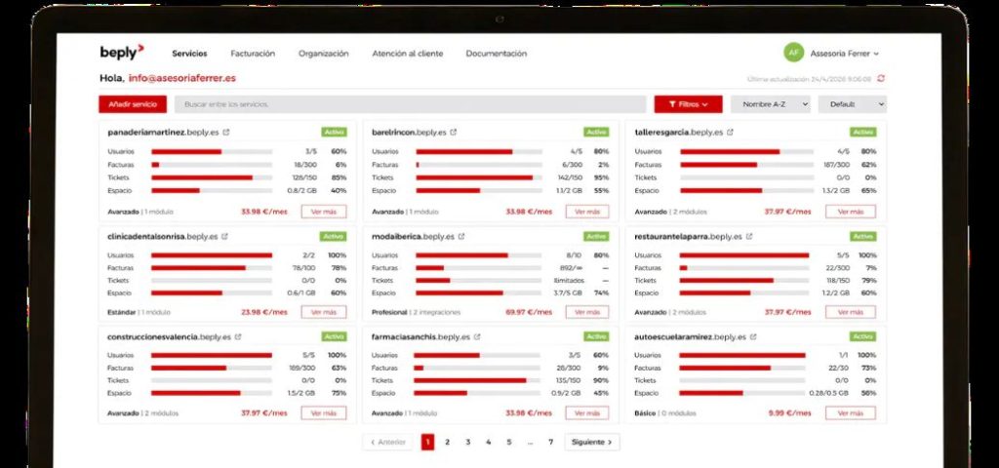Go to page 3

[467, 442]
